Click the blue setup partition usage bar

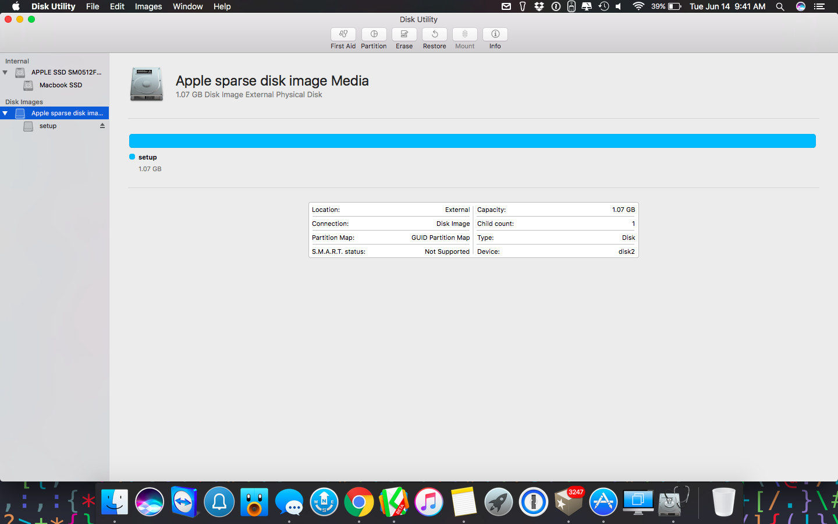(x=472, y=141)
